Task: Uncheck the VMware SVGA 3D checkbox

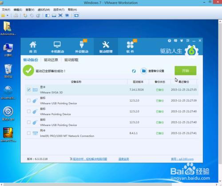Action: 29,90
